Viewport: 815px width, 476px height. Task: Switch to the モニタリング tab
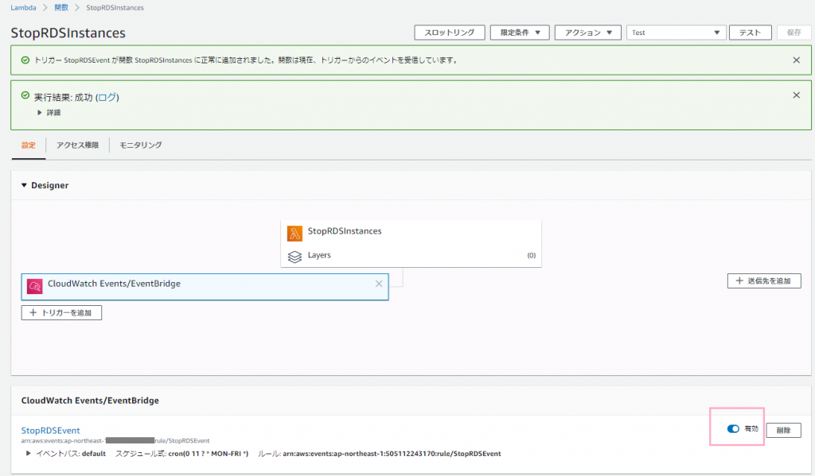tap(141, 145)
